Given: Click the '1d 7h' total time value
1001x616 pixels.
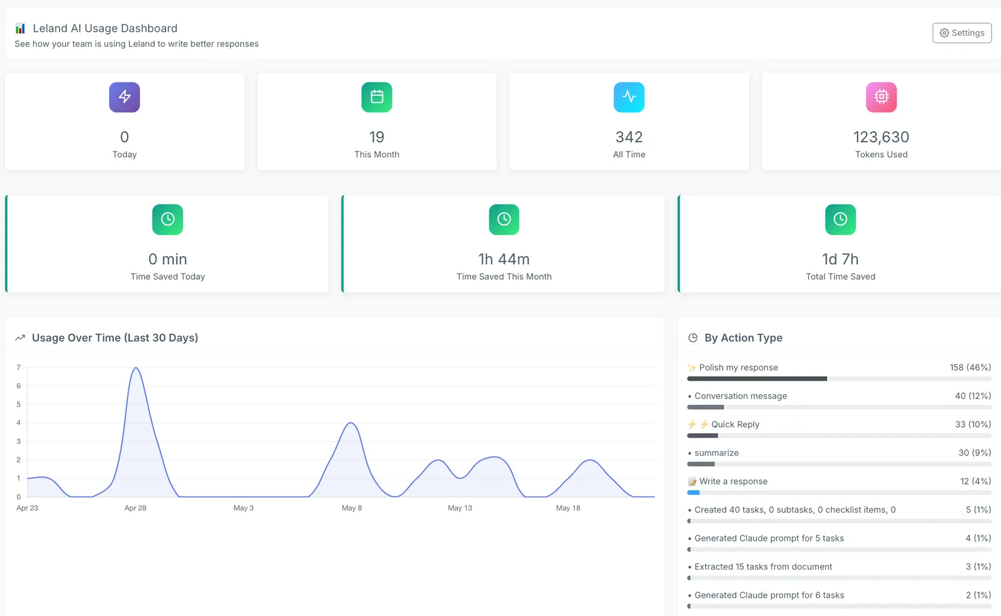Looking at the screenshot, I should 840,259.
